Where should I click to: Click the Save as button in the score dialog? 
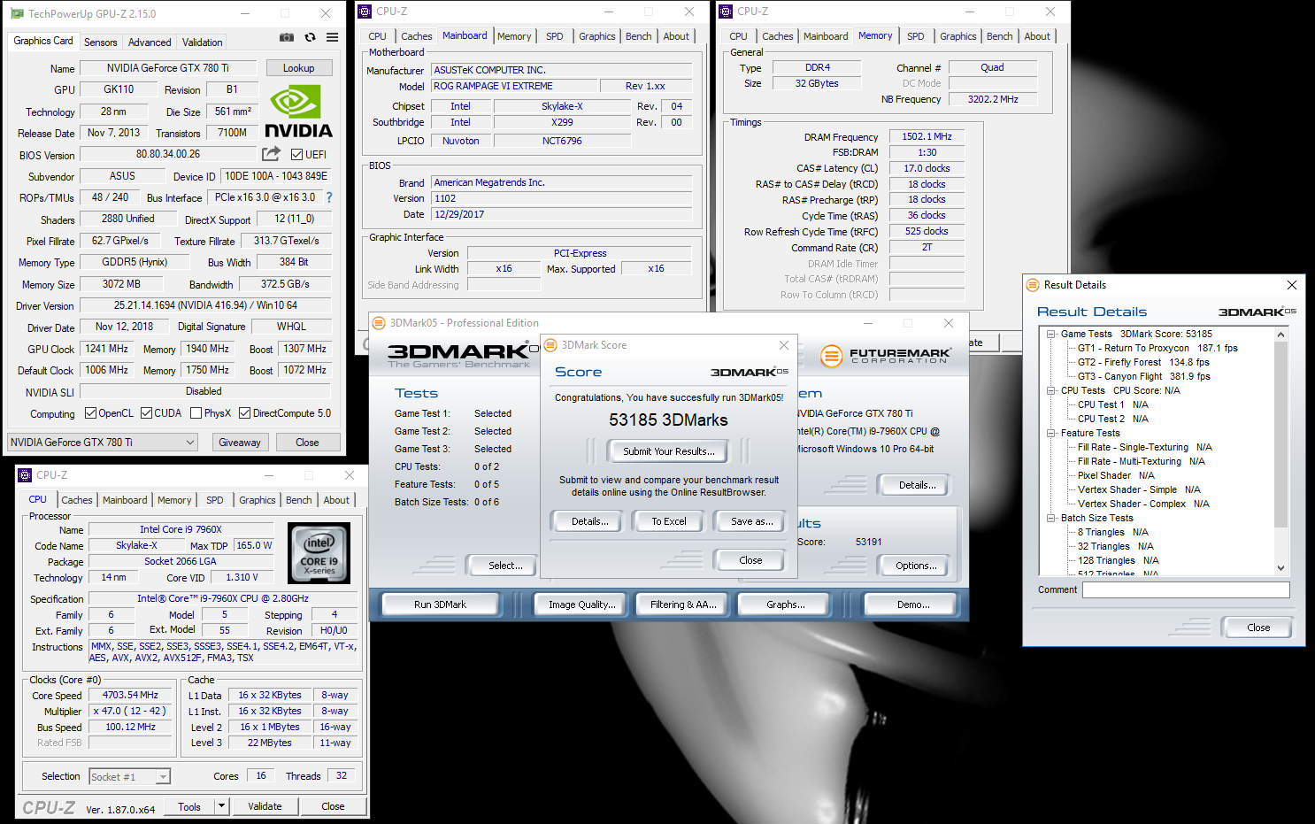751,521
